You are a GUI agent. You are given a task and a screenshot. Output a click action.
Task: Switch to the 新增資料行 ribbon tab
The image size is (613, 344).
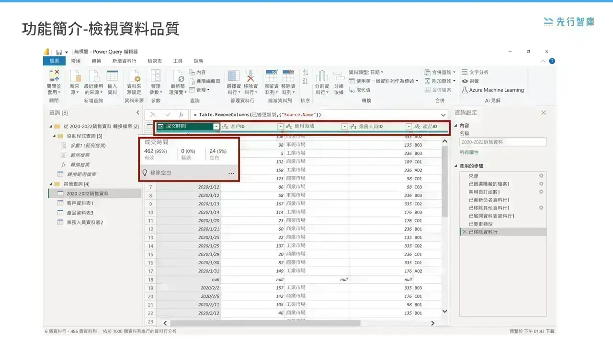(124, 61)
